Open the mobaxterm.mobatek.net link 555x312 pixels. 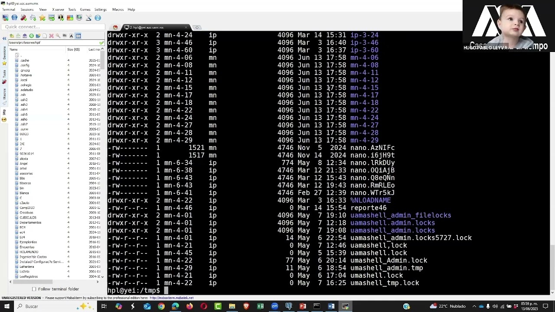(x=172, y=298)
